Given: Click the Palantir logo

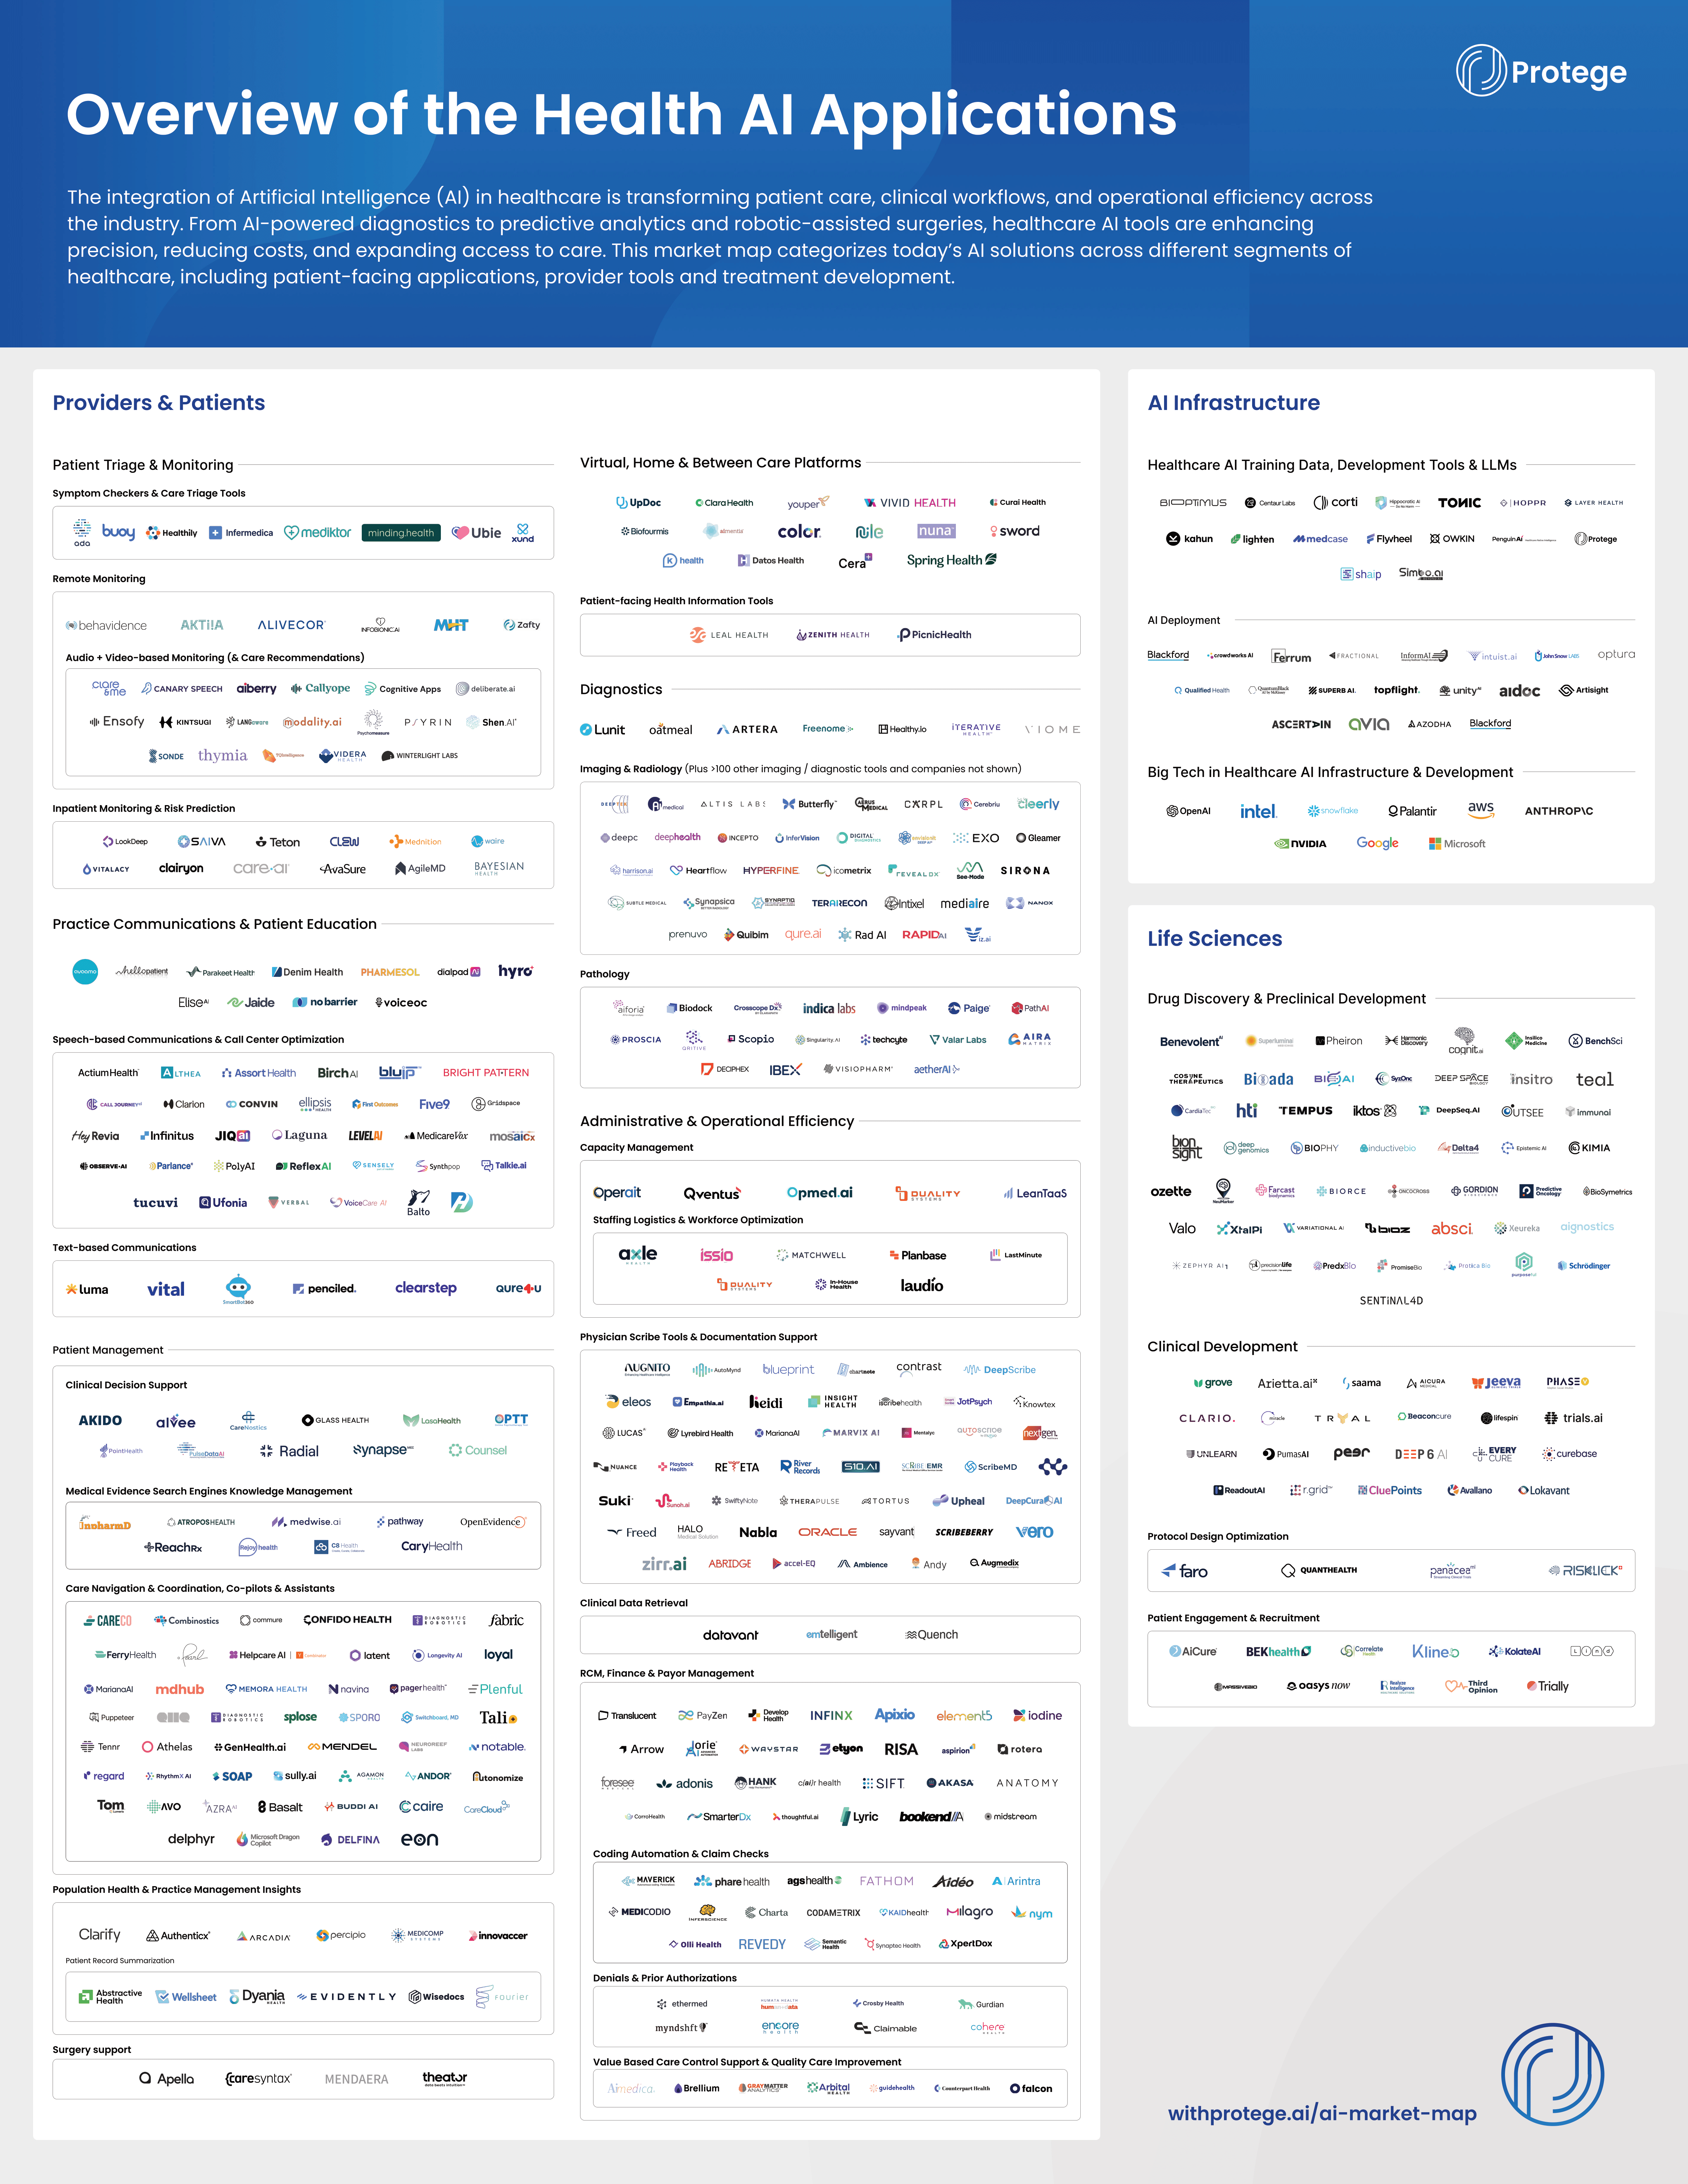Looking at the screenshot, I should (1412, 811).
